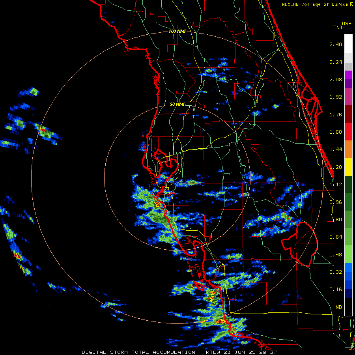Click the 2.24 legend value
The width and height of the screenshot is (355, 355).
(336, 62)
